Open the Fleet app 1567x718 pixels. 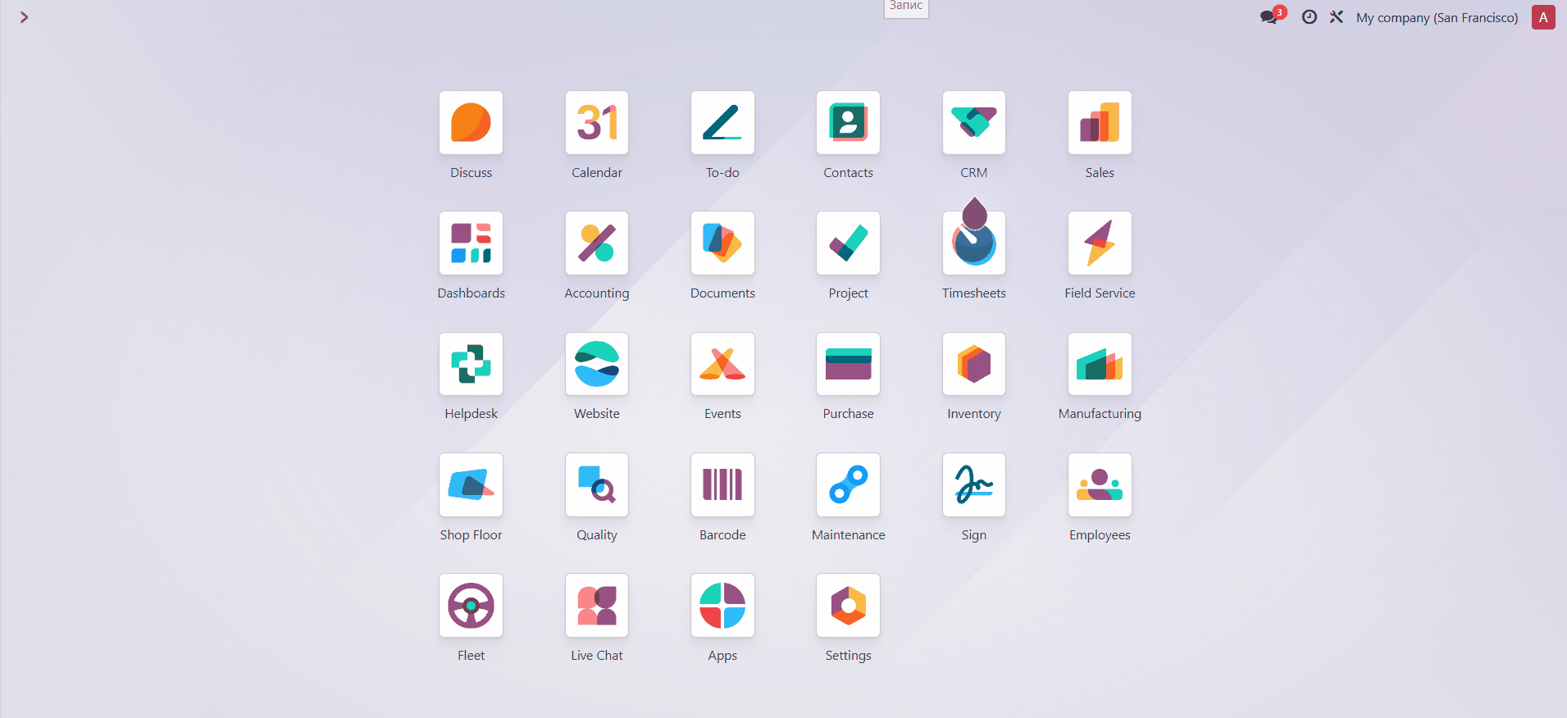click(471, 606)
